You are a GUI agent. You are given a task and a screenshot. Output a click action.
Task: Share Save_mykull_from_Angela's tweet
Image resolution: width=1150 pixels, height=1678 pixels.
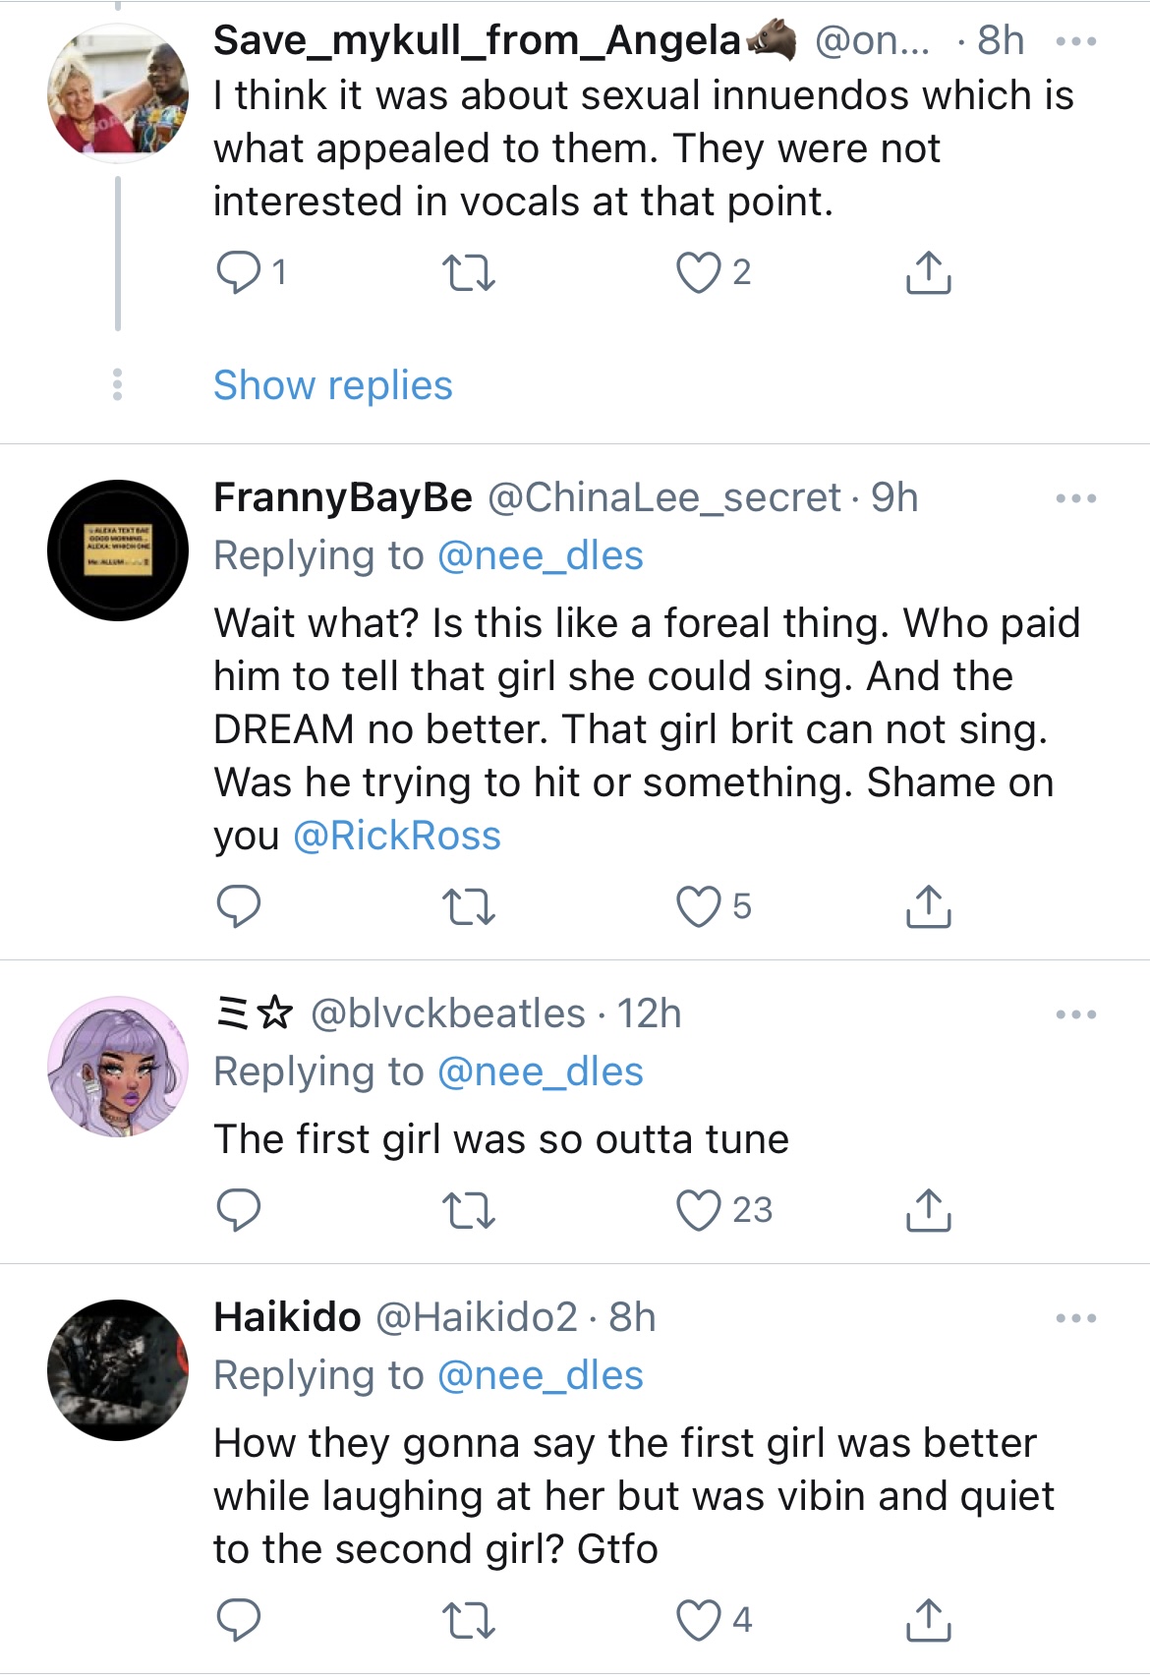click(927, 272)
